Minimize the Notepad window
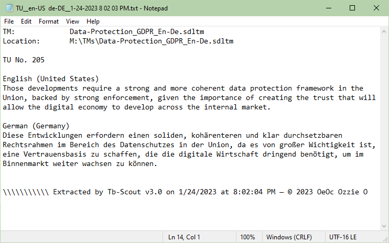The image size is (389, 243). (x=329, y=8)
